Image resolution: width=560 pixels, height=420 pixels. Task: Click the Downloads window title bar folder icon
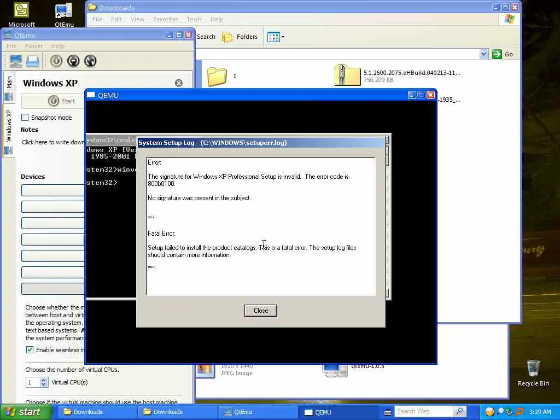pos(92,7)
